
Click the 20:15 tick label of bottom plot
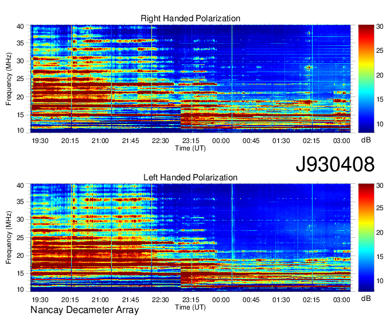coord(70,300)
